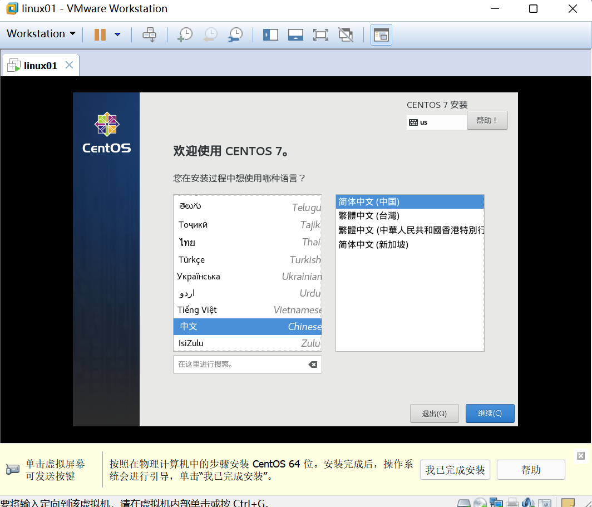Click the CentOS logo in sidebar
This screenshot has height=507, width=592.
107,132
